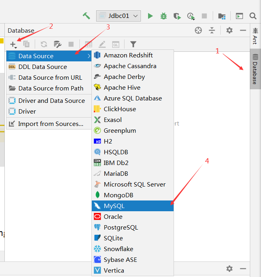Viewport: 261px width, 277px height.
Task: Pick Apache Hive from the list
Action: (133, 88)
